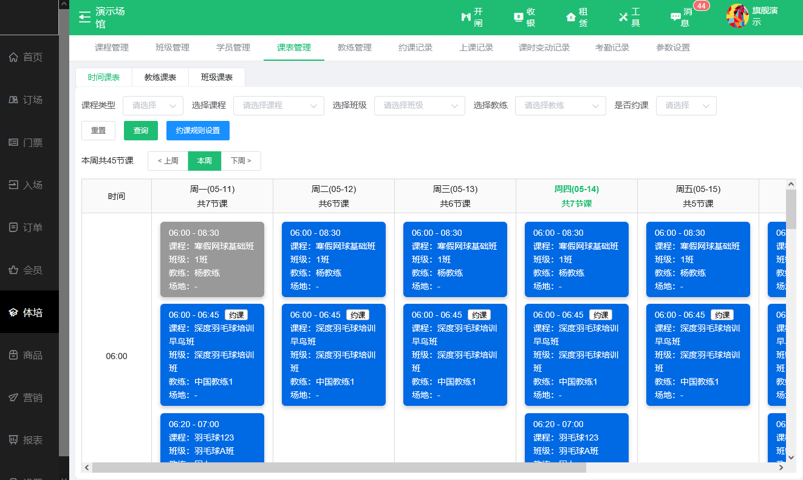Expand the 课程类型 dropdown

153,105
